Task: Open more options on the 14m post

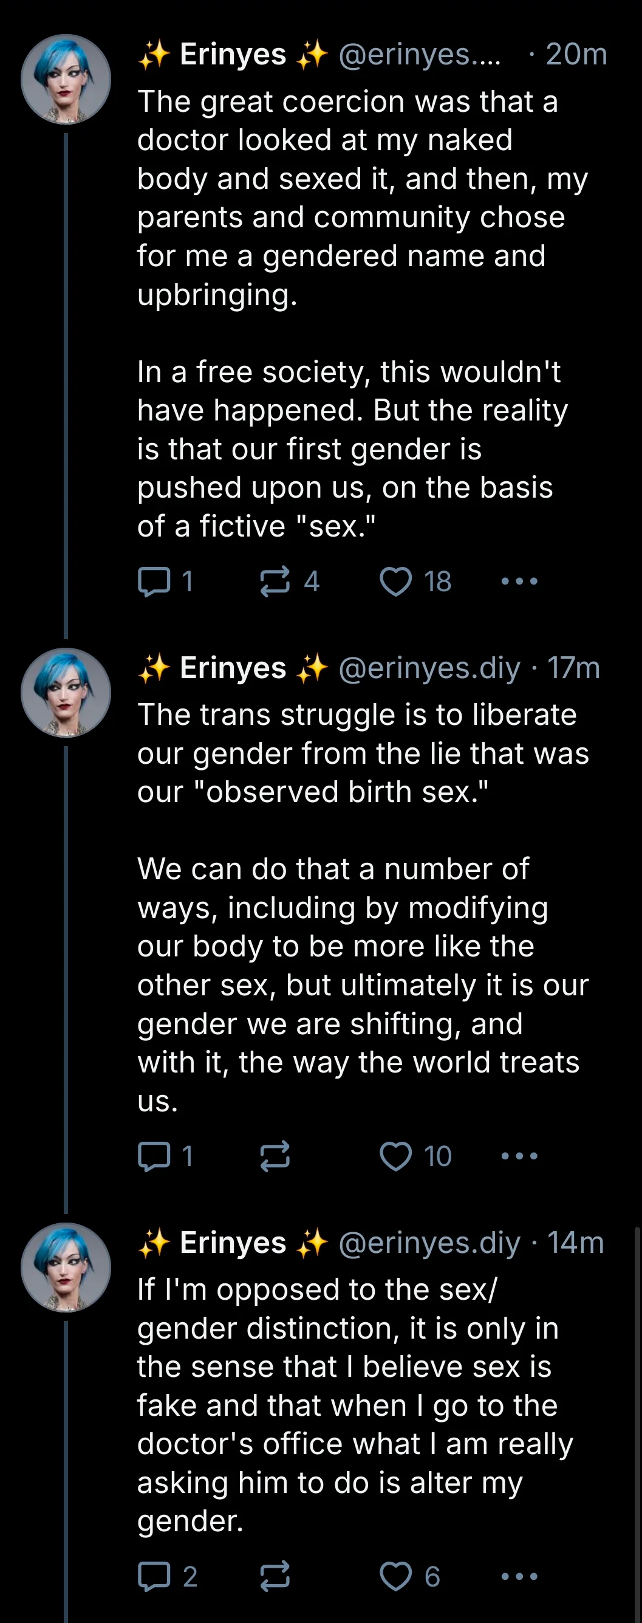Action: click(x=519, y=1576)
